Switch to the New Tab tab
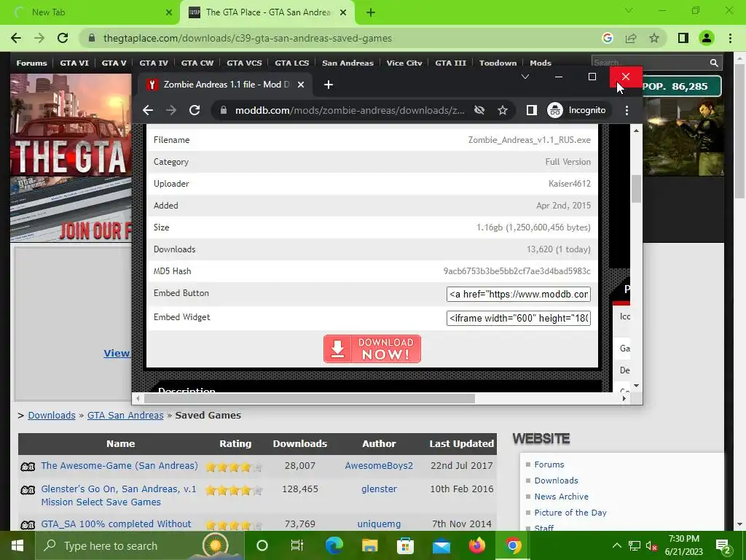The image size is (746, 560). [90, 12]
